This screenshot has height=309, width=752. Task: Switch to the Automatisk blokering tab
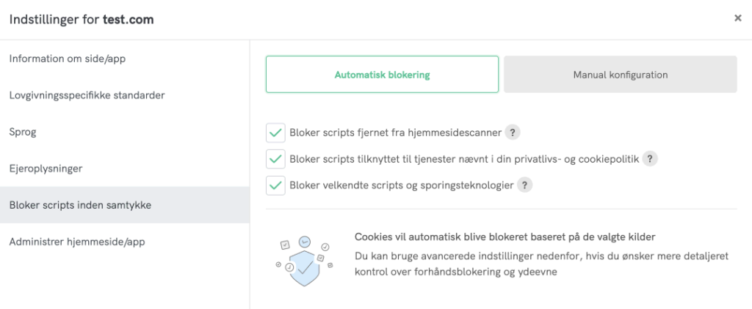pos(382,75)
